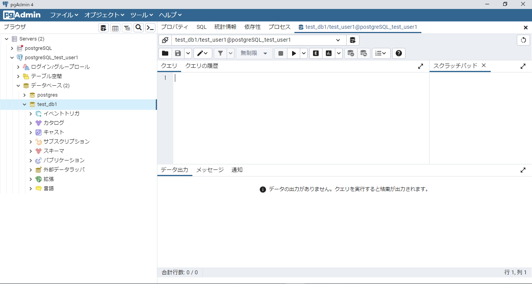Open the save options dropdown arrow
The height and width of the screenshot is (284, 532).
(x=188, y=53)
